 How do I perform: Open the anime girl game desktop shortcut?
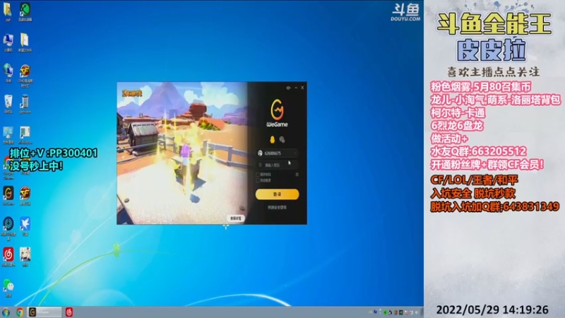[25, 257]
